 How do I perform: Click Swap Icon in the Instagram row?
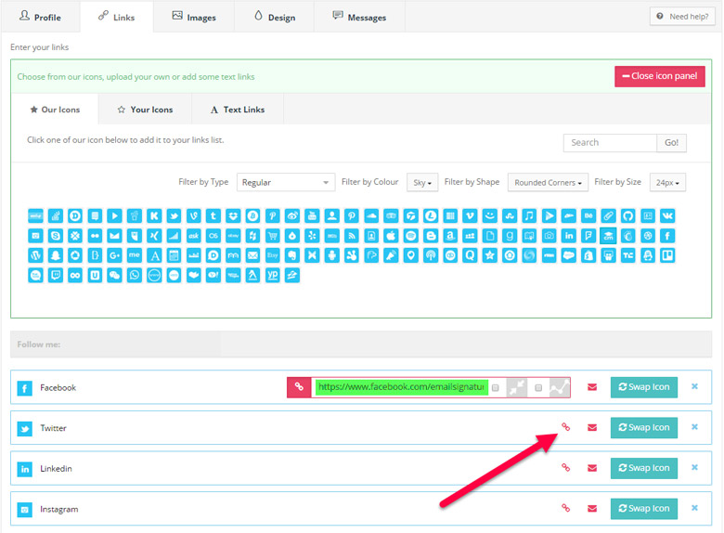[x=643, y=509]
